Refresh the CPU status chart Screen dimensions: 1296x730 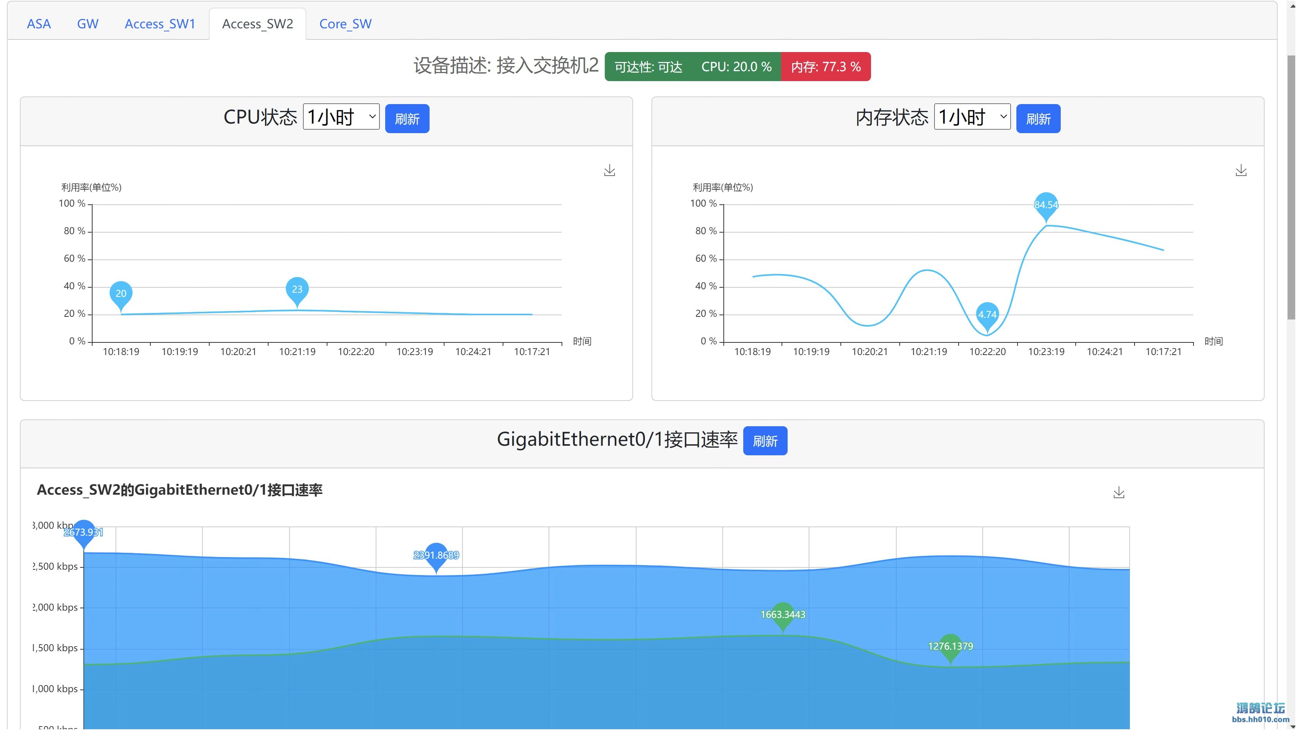(x=407, y=119)
